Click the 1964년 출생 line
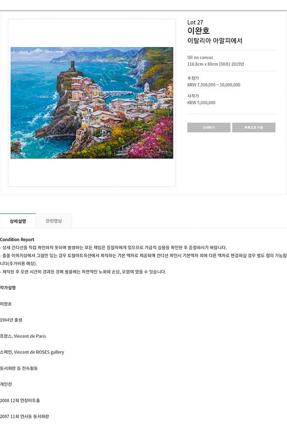Viewport: 287px width, 428px height. pos(11,320)
